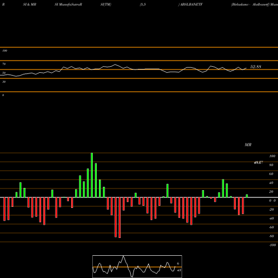This screenshot has width=278, height=278.
Task: Click the ABSLBANETF ticker symbol label
Action: 191,4
